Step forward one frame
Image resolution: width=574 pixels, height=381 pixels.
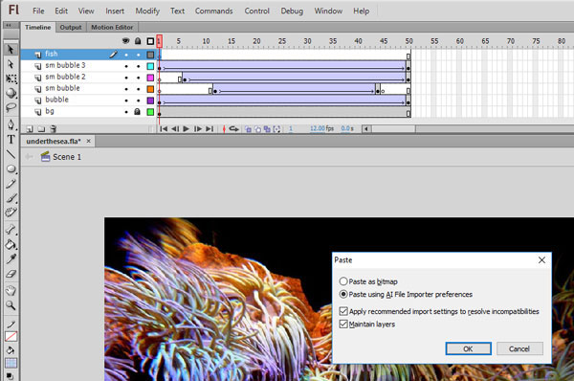point(198,129)
